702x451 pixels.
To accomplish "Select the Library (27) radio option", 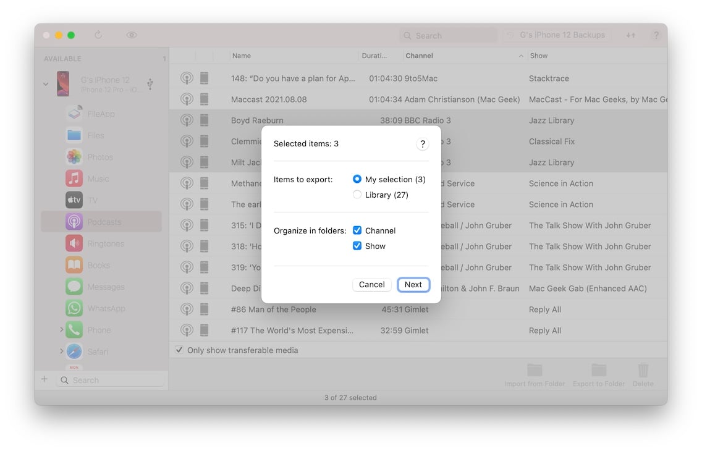I will pyautogui.click(x=357, y=195).
